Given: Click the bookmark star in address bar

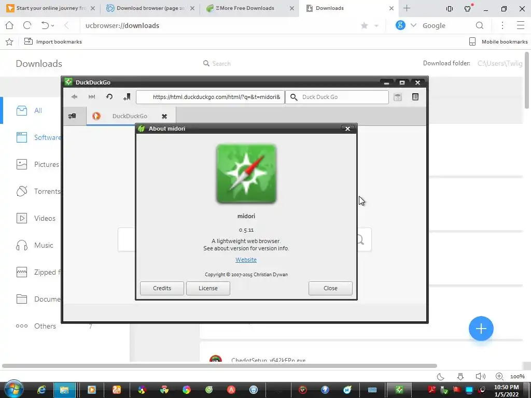Looking at the screenshot, I should 365,26.
